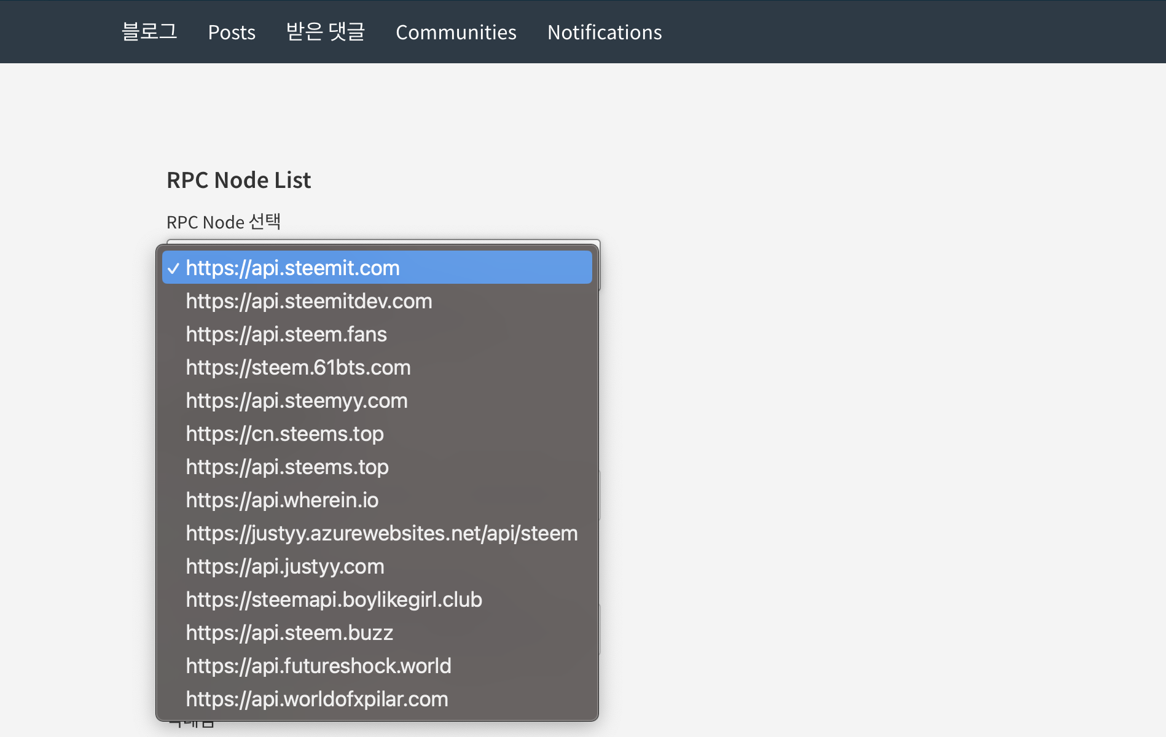Screen dimensions: 1166x737
Task: Pick the https://api.steem.fans node
Action: click(377, 334)
